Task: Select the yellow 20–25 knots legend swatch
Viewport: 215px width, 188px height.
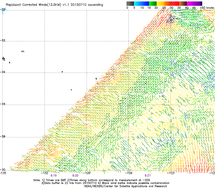Action: (x=160, y=3)
